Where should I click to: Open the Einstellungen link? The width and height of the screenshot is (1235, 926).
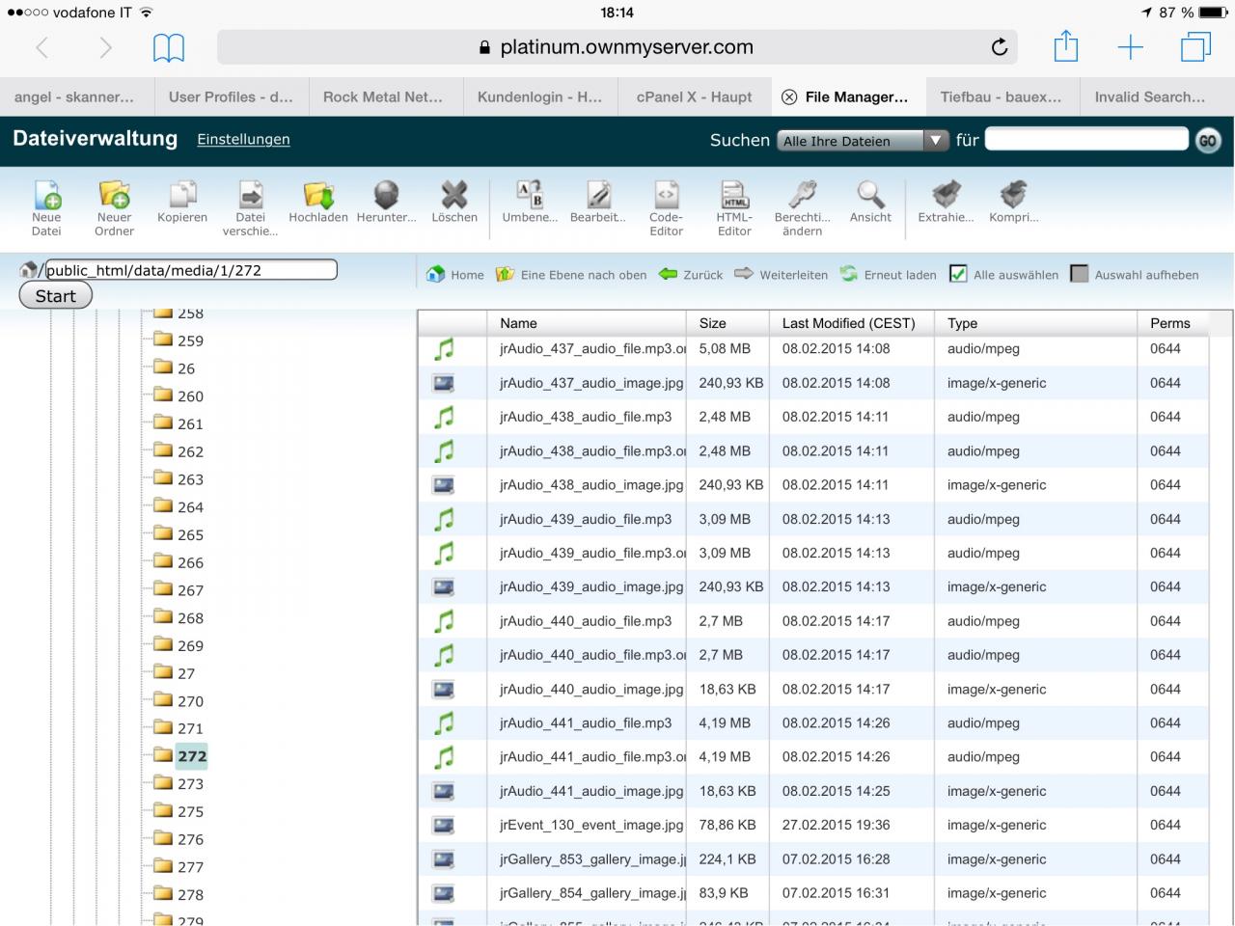243,140
